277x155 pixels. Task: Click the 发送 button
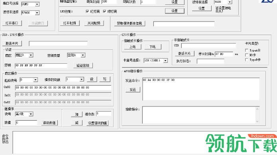tap(133, 90)
